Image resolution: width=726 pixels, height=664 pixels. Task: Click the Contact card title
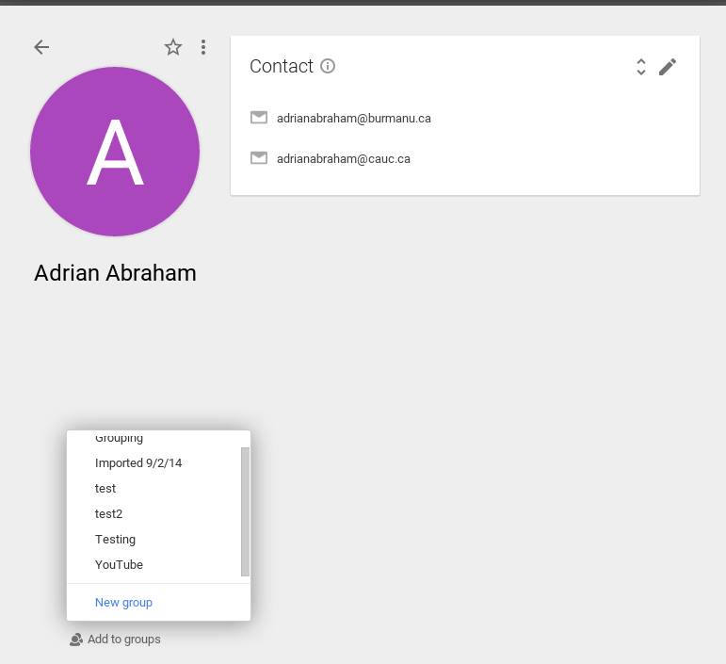pos(282,66)
